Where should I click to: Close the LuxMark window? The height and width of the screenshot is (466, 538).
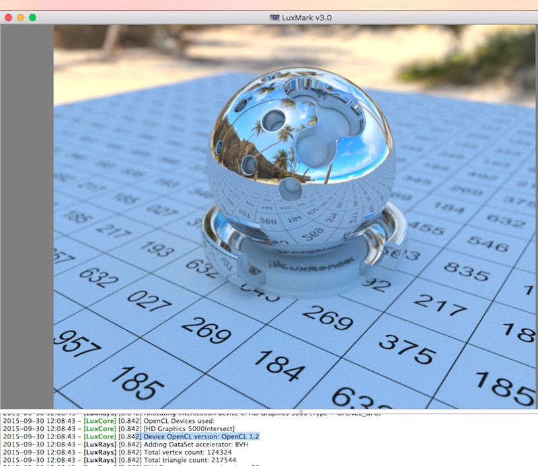[x=9, y=17]
